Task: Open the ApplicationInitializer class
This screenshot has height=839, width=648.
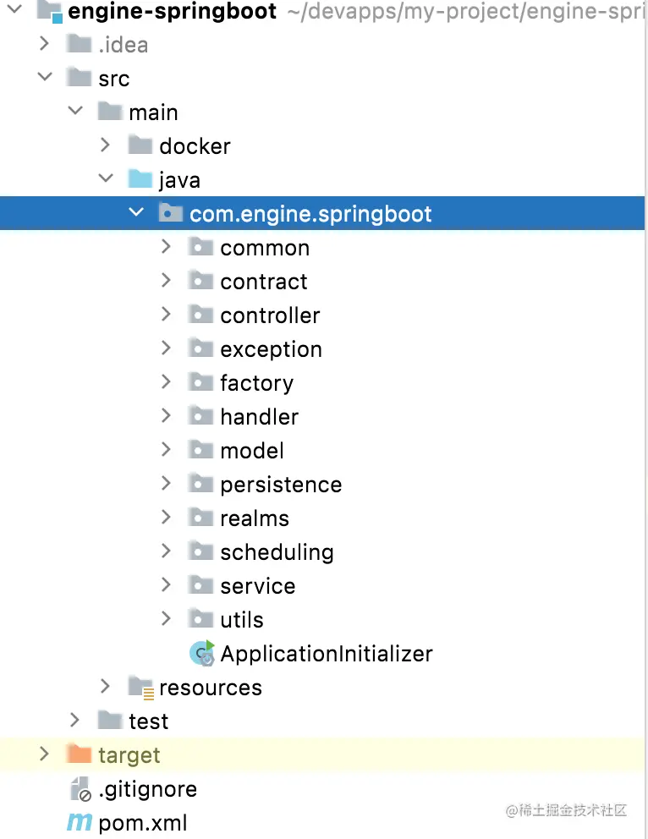Action: click(327, 654)
